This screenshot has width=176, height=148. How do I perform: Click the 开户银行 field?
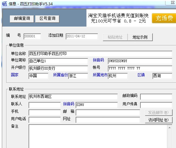(x=58, y=68)
